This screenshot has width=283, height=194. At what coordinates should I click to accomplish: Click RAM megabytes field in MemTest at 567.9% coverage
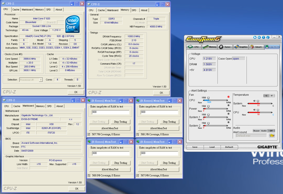159,153
